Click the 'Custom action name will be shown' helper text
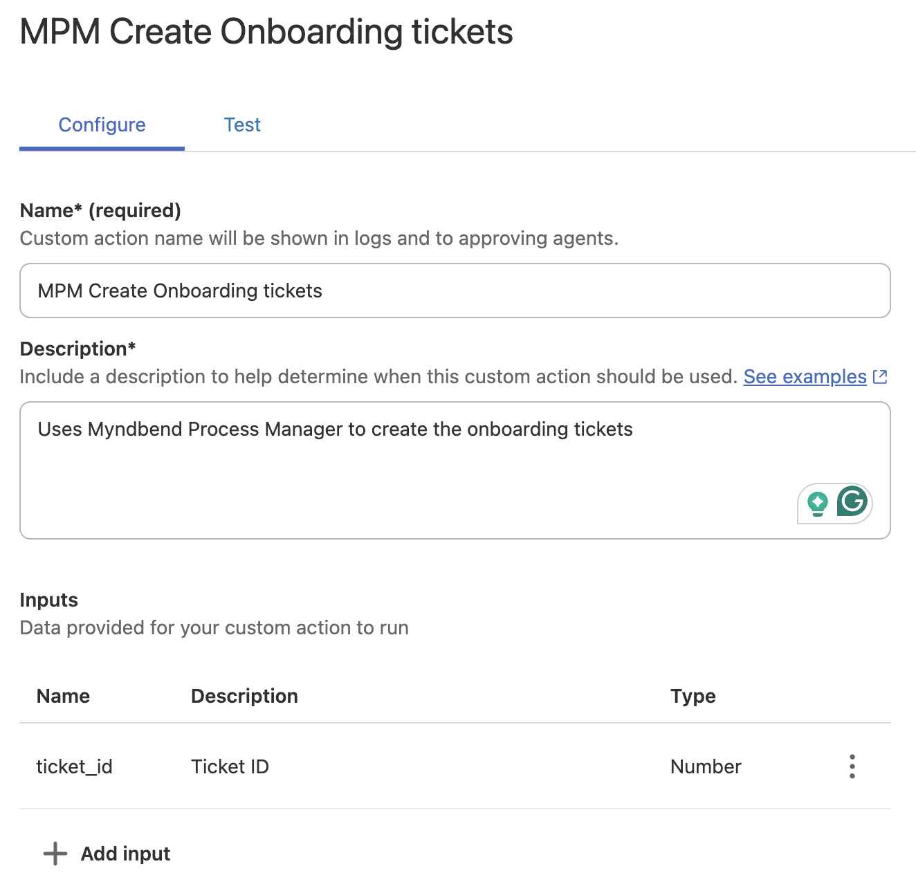This screenshot has height=884, width=916. click(x=319, y=238)
